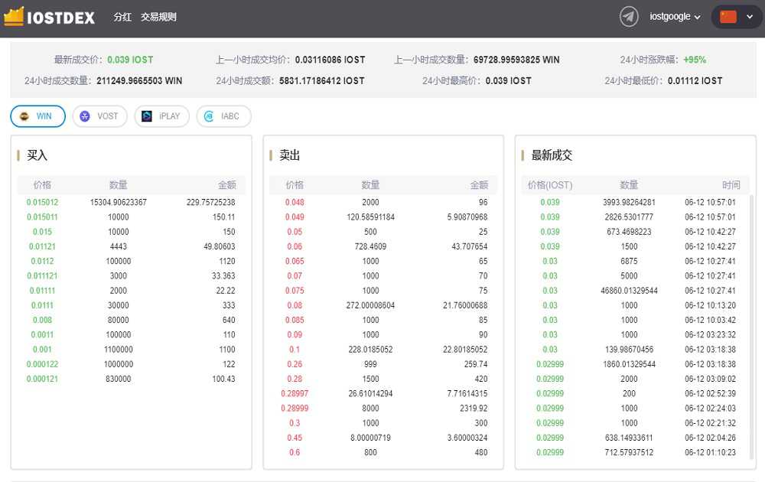765x482 pixels.
Task: Click sell price 0.28997
Action: 295,393
